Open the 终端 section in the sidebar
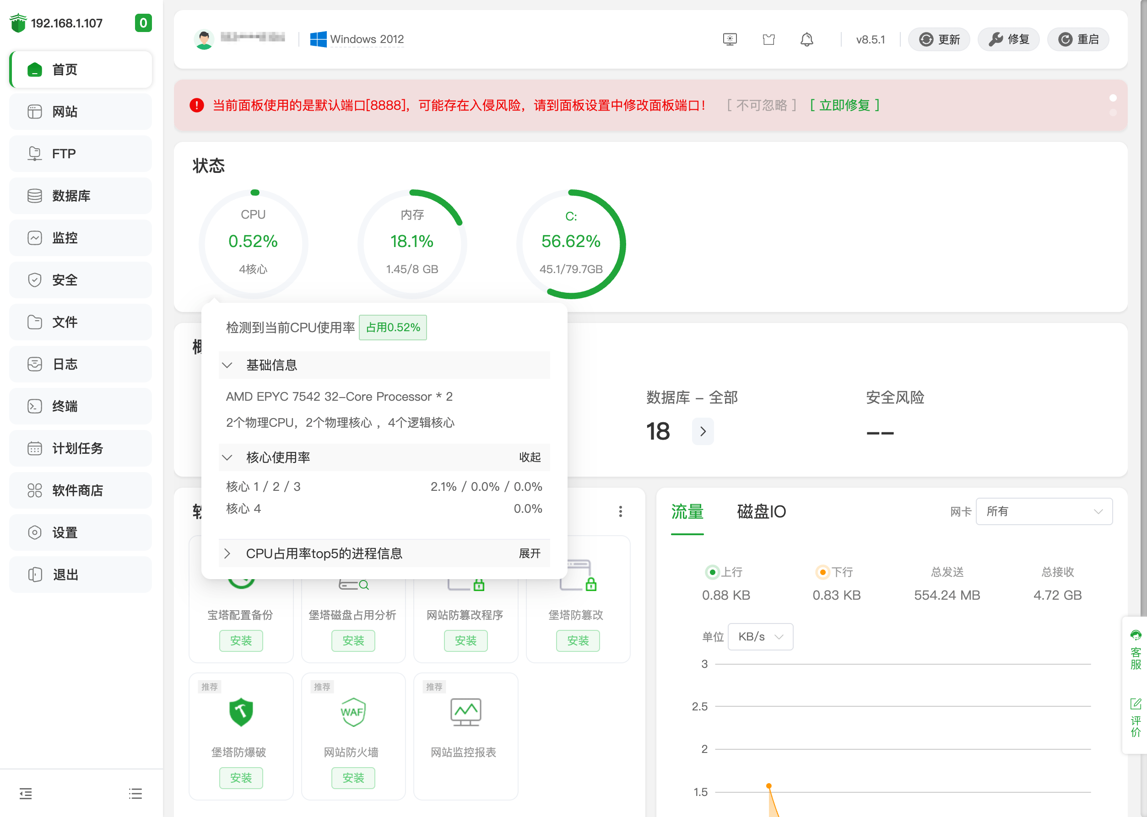 65,406
